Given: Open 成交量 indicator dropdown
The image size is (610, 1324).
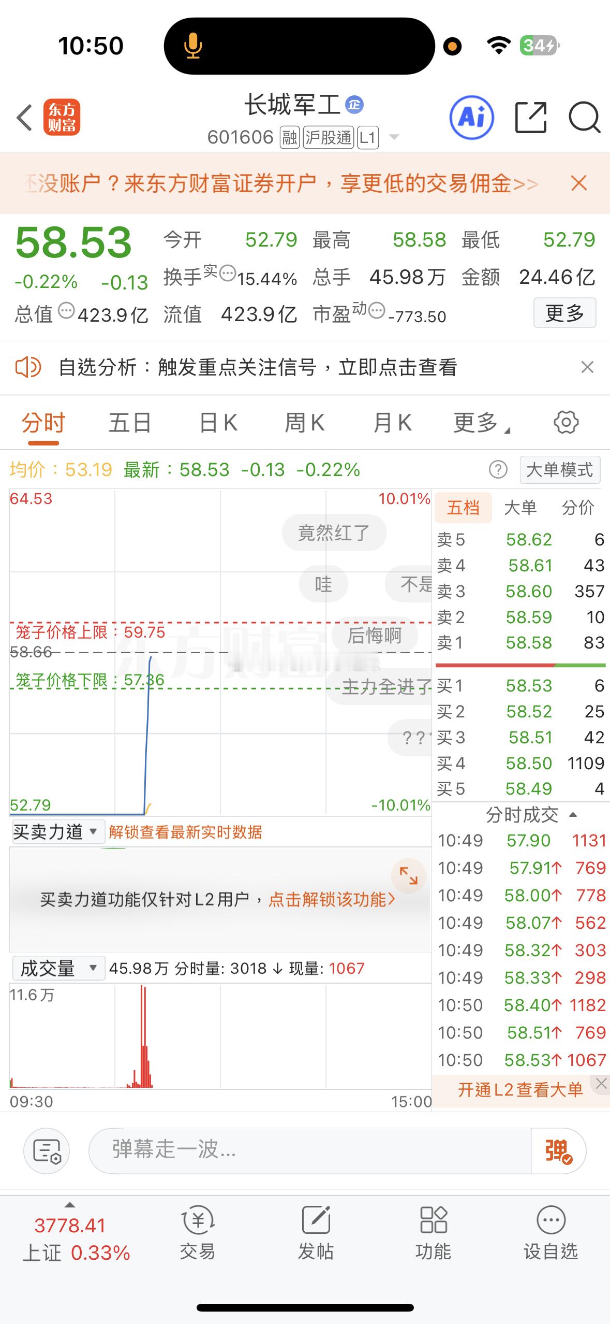Looking at the screenshot, I should (58, 968).
